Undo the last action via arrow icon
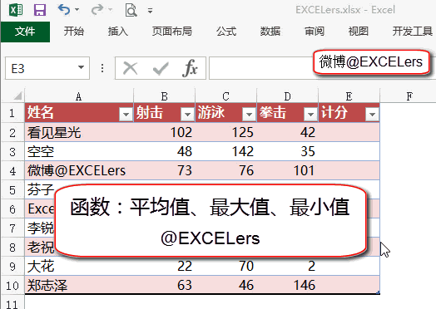The image size is (436, 309). point(64,10)
